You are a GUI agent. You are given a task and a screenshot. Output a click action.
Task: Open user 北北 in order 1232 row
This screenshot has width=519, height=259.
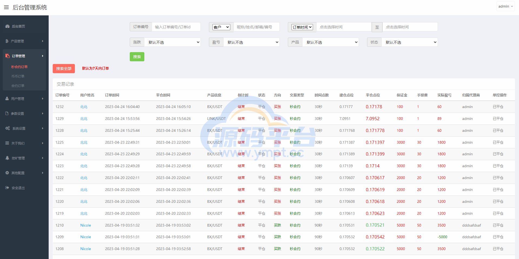click(x=84, y=107)
